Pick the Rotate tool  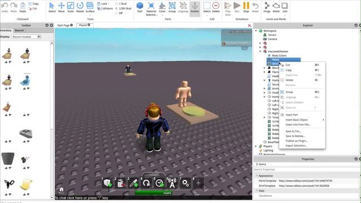(80, 7)
